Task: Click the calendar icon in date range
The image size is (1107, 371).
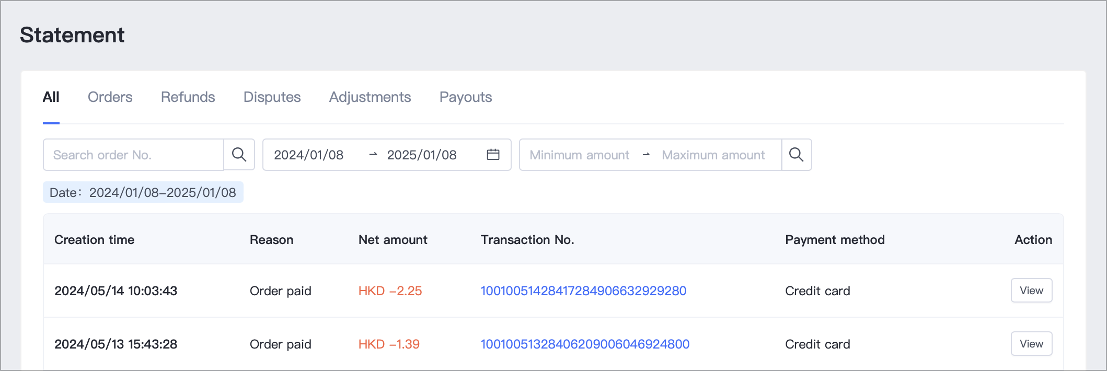Action: point(493,155)
